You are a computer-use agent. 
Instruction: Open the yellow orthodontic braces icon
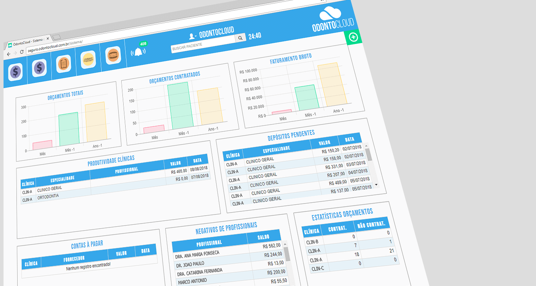point(88,60)
